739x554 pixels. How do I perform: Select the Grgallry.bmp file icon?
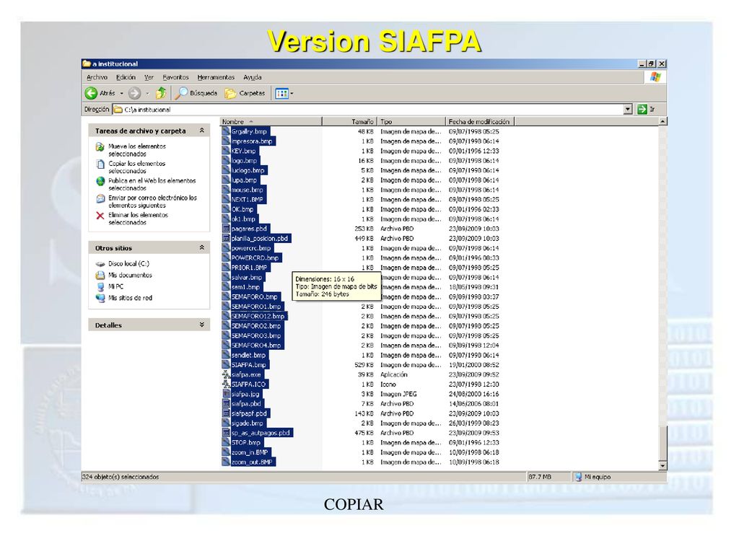coord(226,131)
